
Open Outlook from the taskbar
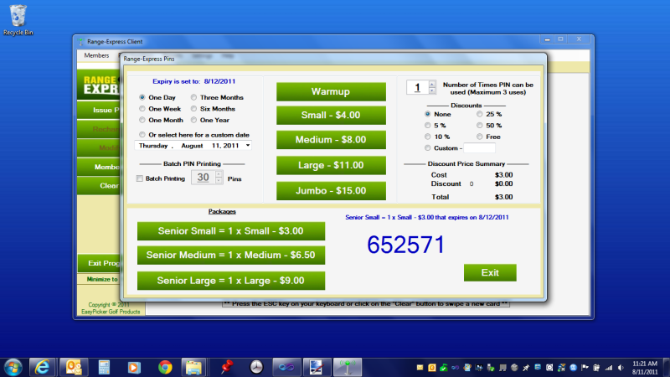click(73, 367)
